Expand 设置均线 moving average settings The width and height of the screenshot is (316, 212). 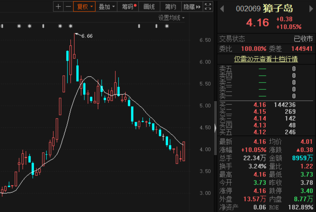tap(171, 18)
